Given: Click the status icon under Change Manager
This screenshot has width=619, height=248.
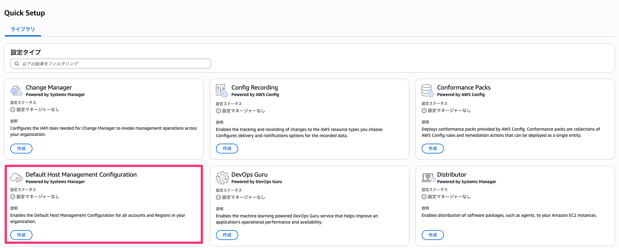Looking at the screenshot, I should (13, 110).
